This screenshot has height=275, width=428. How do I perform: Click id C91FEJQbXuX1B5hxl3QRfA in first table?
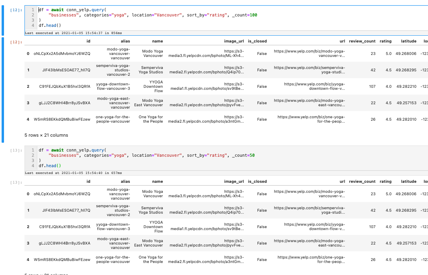coord(65,87)
